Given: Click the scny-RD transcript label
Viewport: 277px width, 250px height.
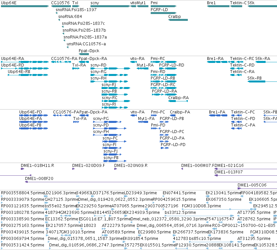Looking at the screenshot, I should click(98, 65).
